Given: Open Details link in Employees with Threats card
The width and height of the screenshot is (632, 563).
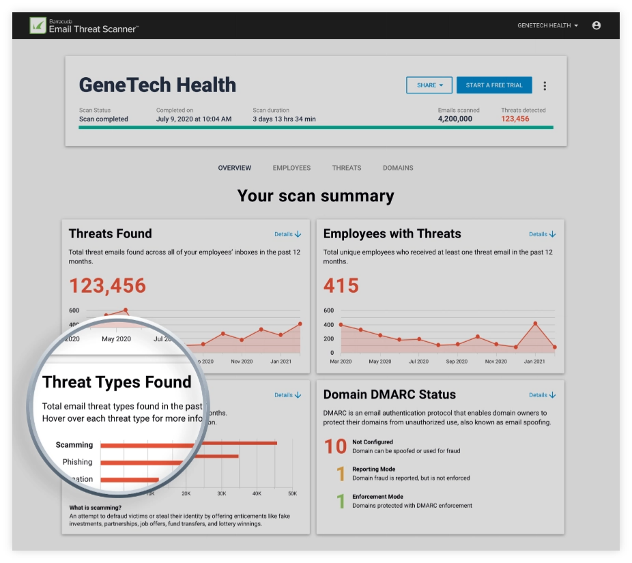Looking at the screenshot, I should tap(542, 234).
